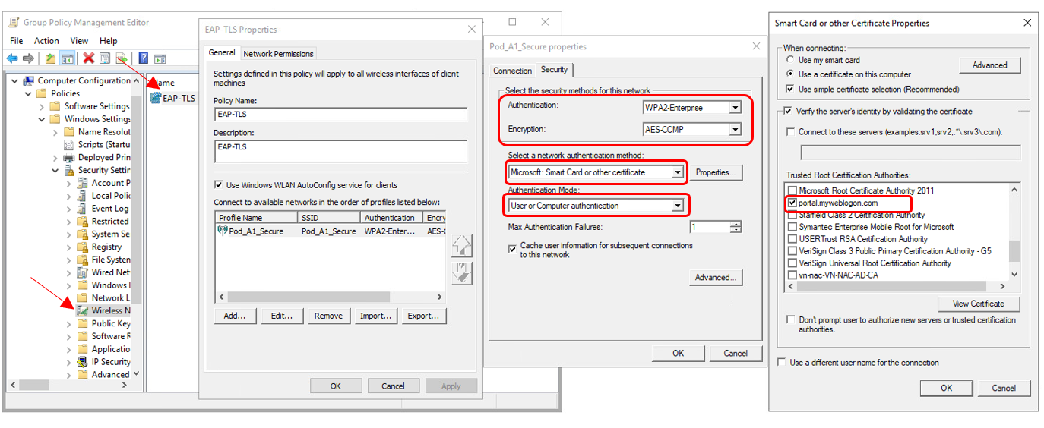The height and width of the screenshot is (428, 1044).
Task: Click the Advanced... button in Pod_A1_Secure properties
Action: (x=716, y=278)
